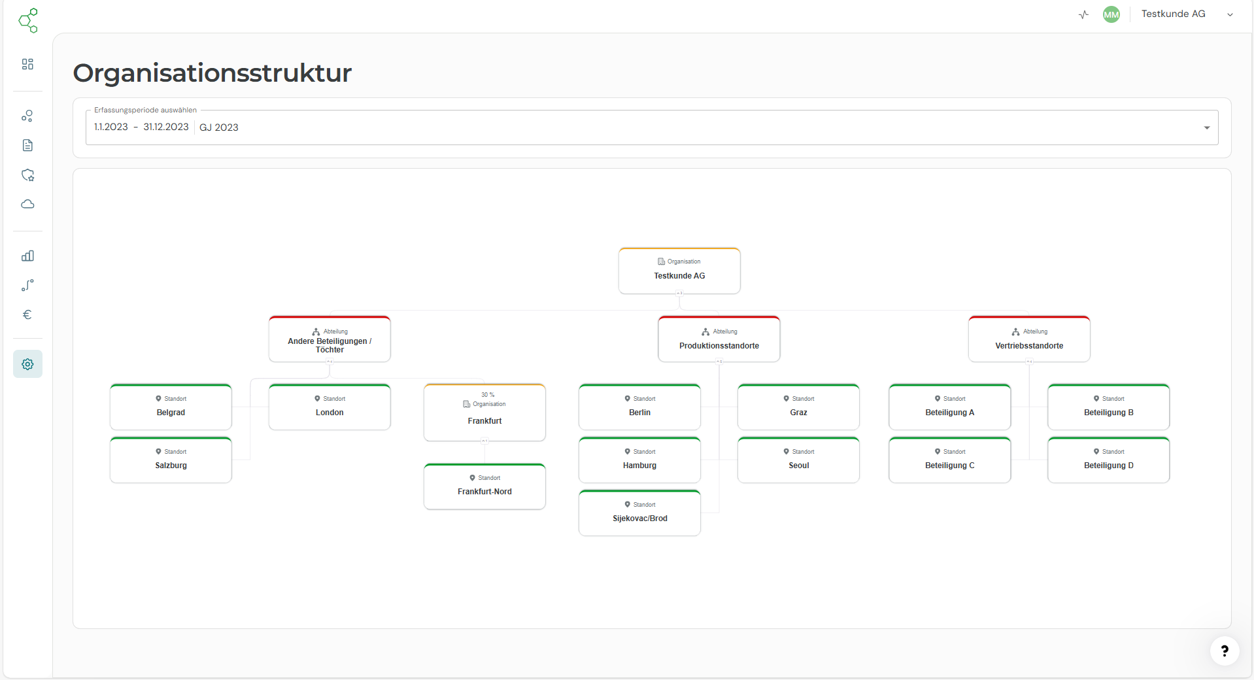Open the MM user avatar

[1111, 14]
